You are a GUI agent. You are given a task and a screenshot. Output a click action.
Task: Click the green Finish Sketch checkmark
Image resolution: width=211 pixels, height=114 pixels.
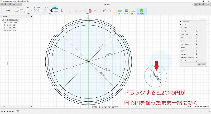(x=141, y=11)
